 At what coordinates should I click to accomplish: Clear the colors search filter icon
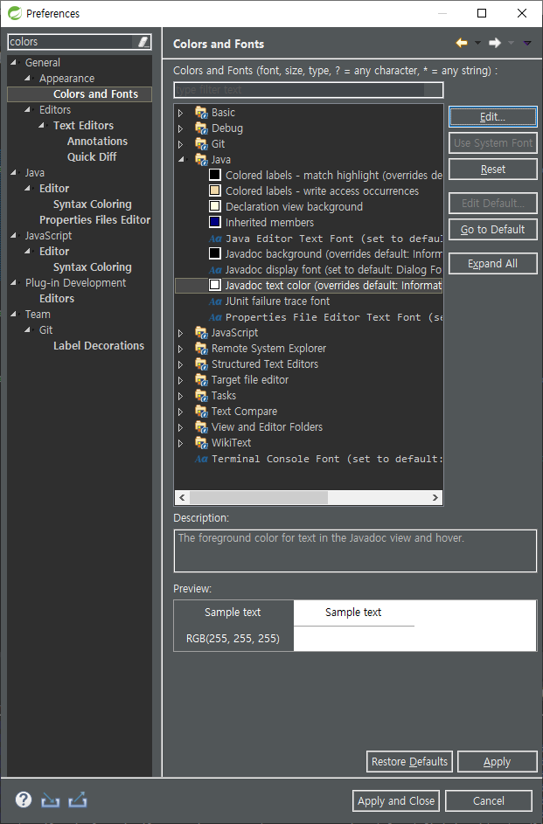click(x=143, y=42)
